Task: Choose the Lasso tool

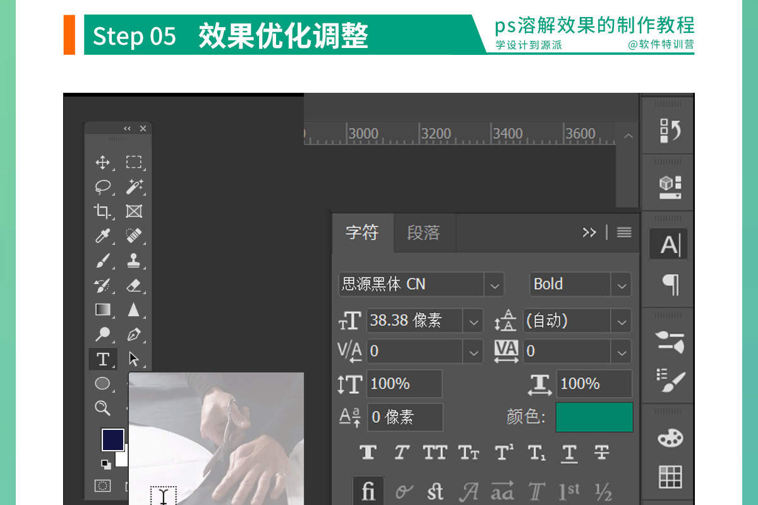Action: coord(102,187)
